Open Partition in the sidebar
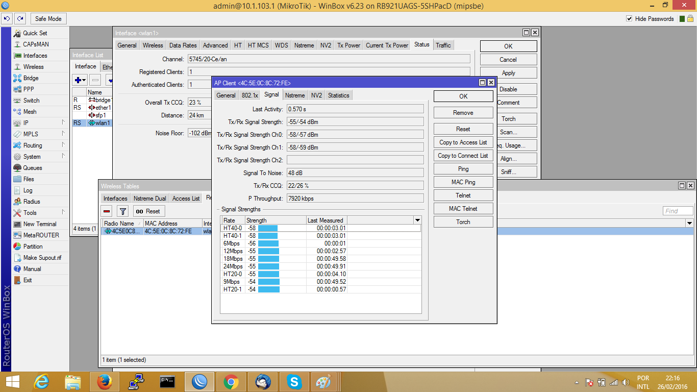697x392 pixels. (x=33, y=247)
